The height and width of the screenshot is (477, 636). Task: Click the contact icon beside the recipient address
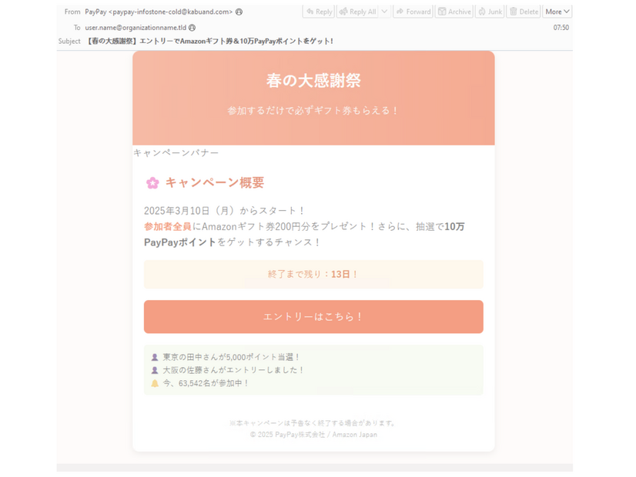tap(192, 27)
